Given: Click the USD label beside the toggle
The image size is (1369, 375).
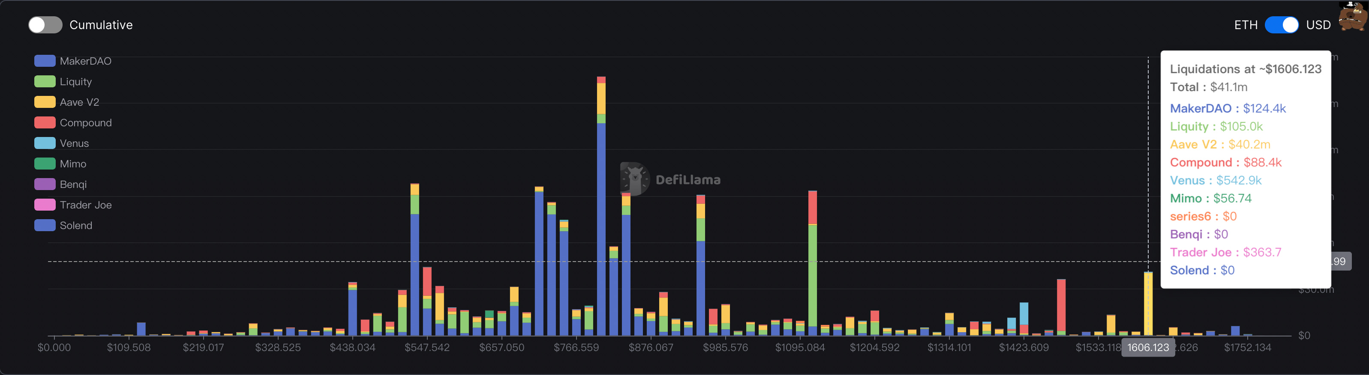Looking at the screenshot, I should coord(1318,25).
